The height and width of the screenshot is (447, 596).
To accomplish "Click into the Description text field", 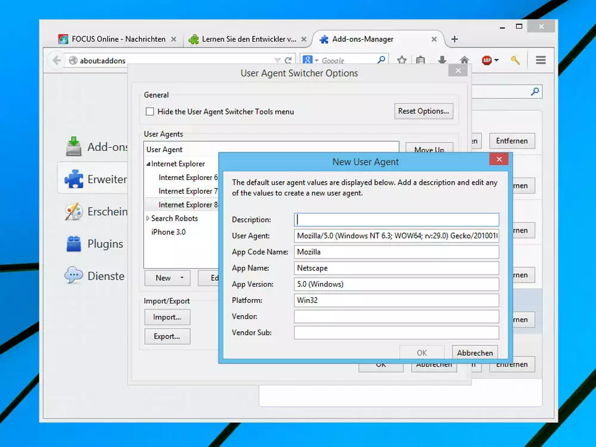I will [x=396, y=220].
